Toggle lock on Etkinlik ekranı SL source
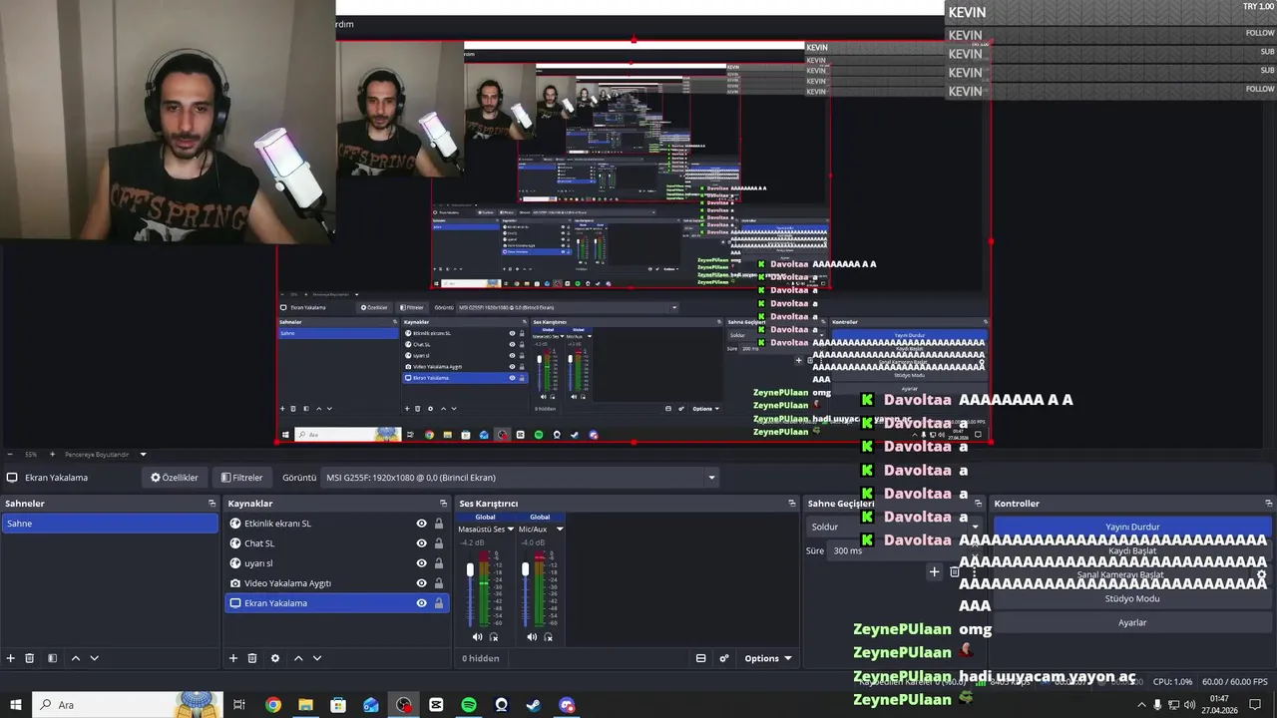The width and height of the screenshot is (1277, 718). coord(438,524)
